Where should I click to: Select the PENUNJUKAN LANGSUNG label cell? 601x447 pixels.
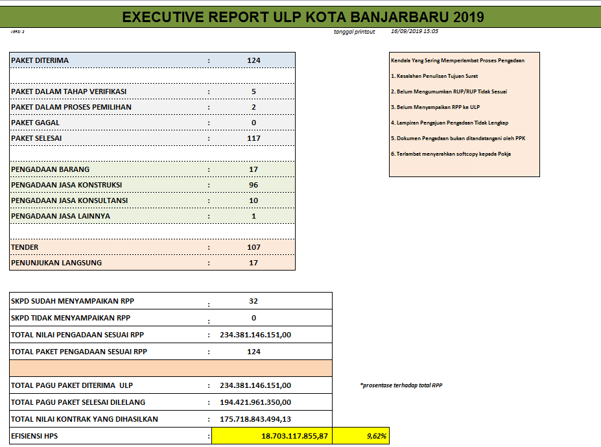coord(56,263)
